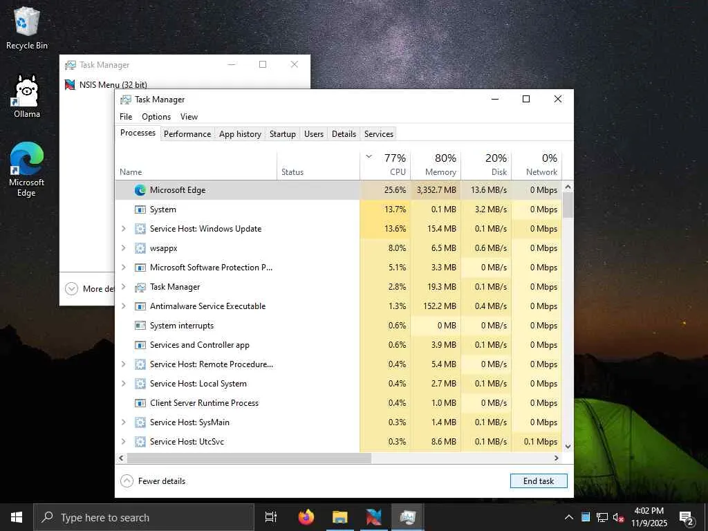The width and height of the screenshot is (708, 531).
Task: Click the Service Host: Local System gear icon
Action: (x=140, y=384)
